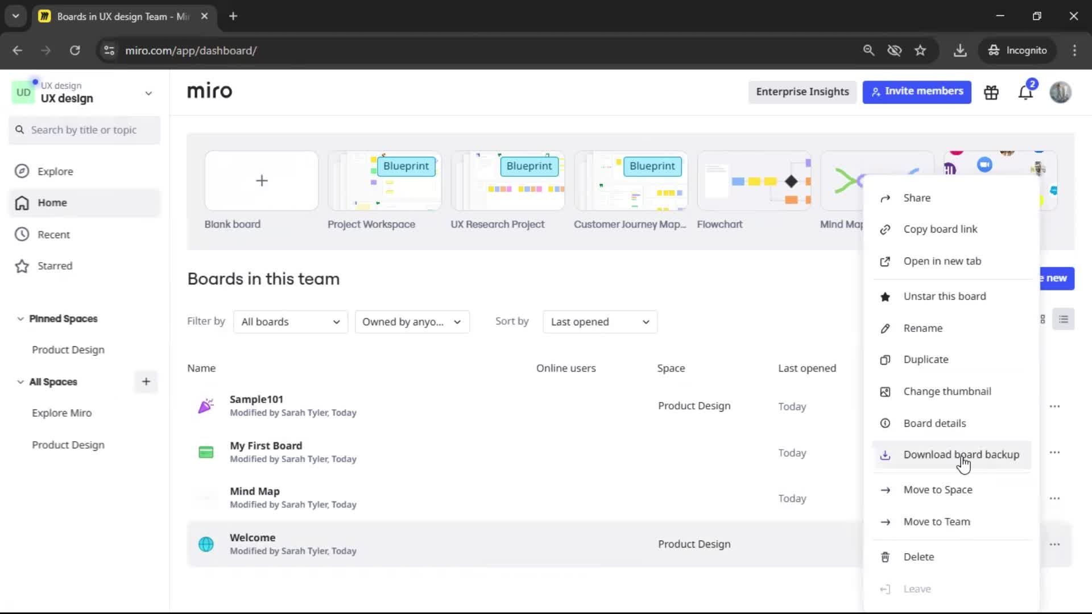View site information icon in address bar
The width and height of the screenshot is (1092, 614).
pos(109,51)
